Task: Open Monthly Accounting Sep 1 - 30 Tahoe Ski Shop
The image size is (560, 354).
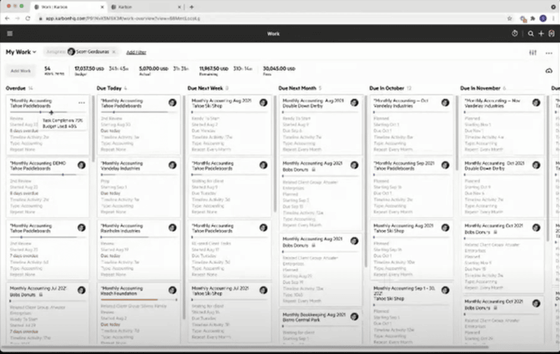Action: tap(404, 293)
